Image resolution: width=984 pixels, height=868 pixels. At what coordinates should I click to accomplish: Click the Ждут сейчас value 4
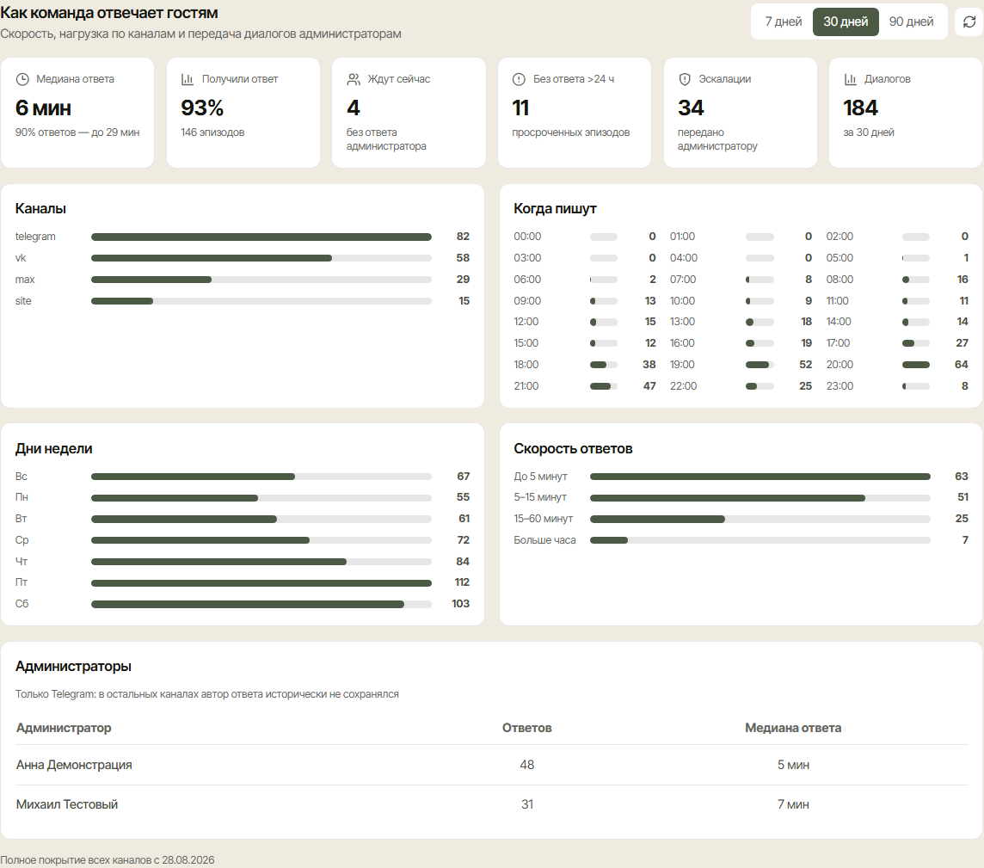coord(354,108)
